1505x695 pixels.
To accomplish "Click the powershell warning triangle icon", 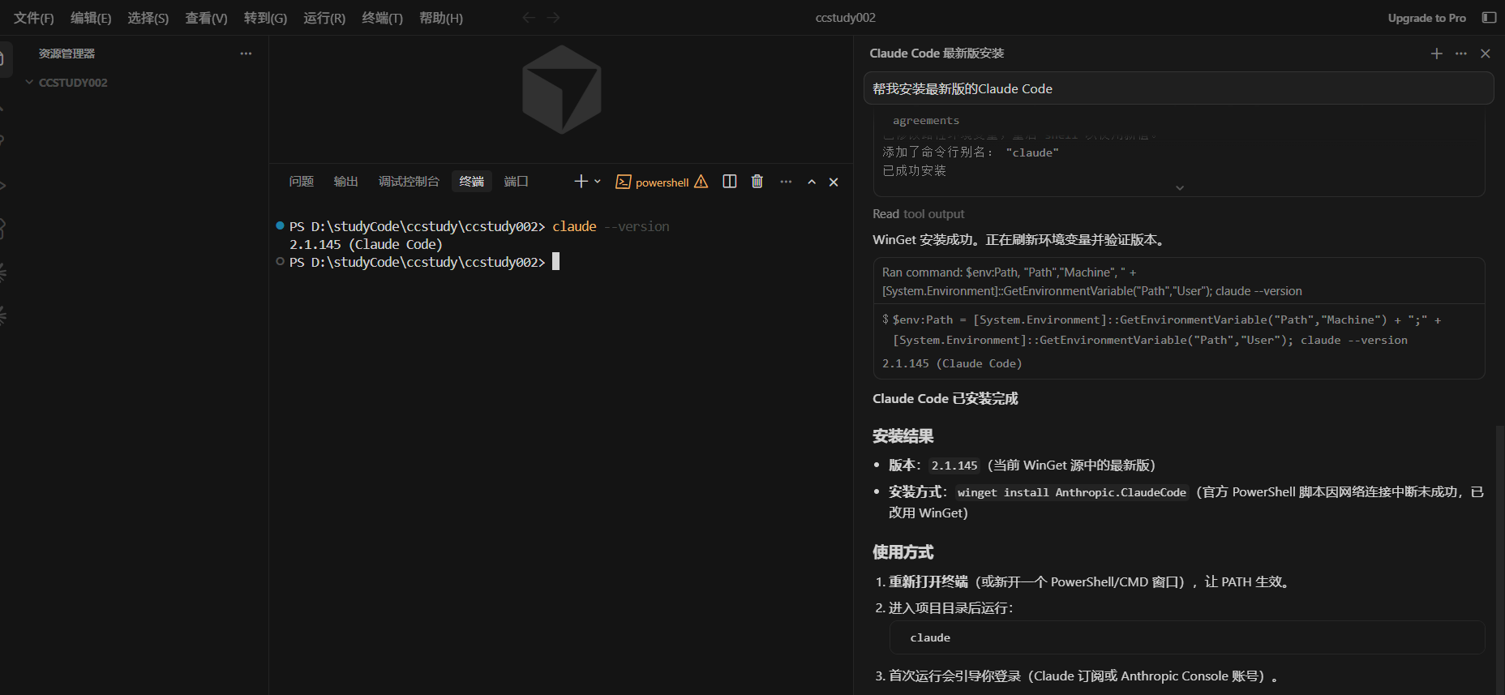I will pyautogui.click(x=701, y=182).
